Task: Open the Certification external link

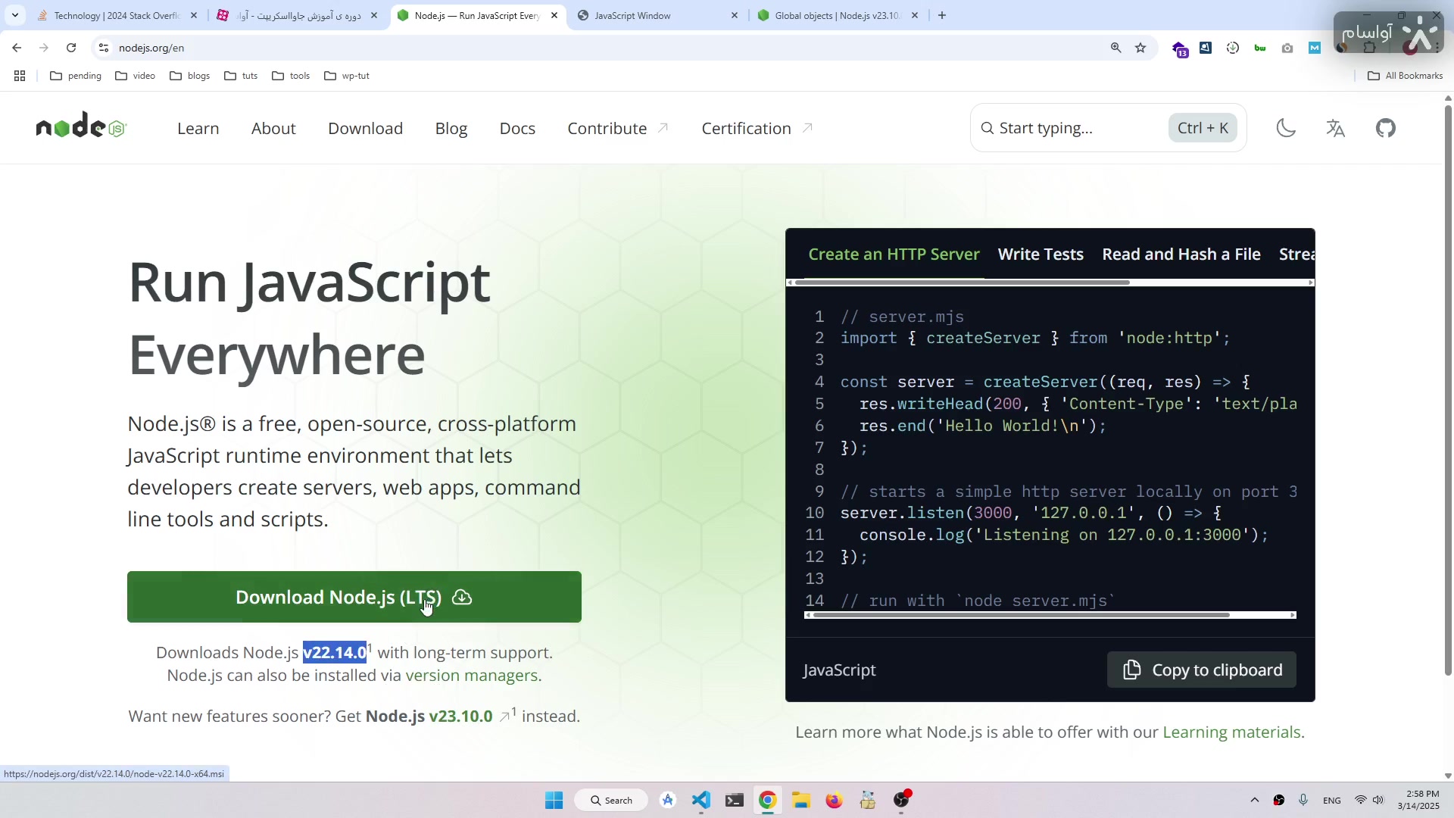Action: (757, 128)
